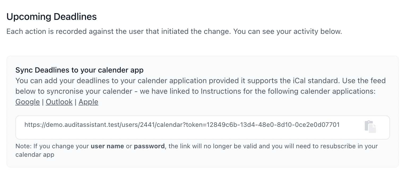Screen dimensions: 416x179
Task: Open the Google calendar instructions link
Action: (28, 102)
